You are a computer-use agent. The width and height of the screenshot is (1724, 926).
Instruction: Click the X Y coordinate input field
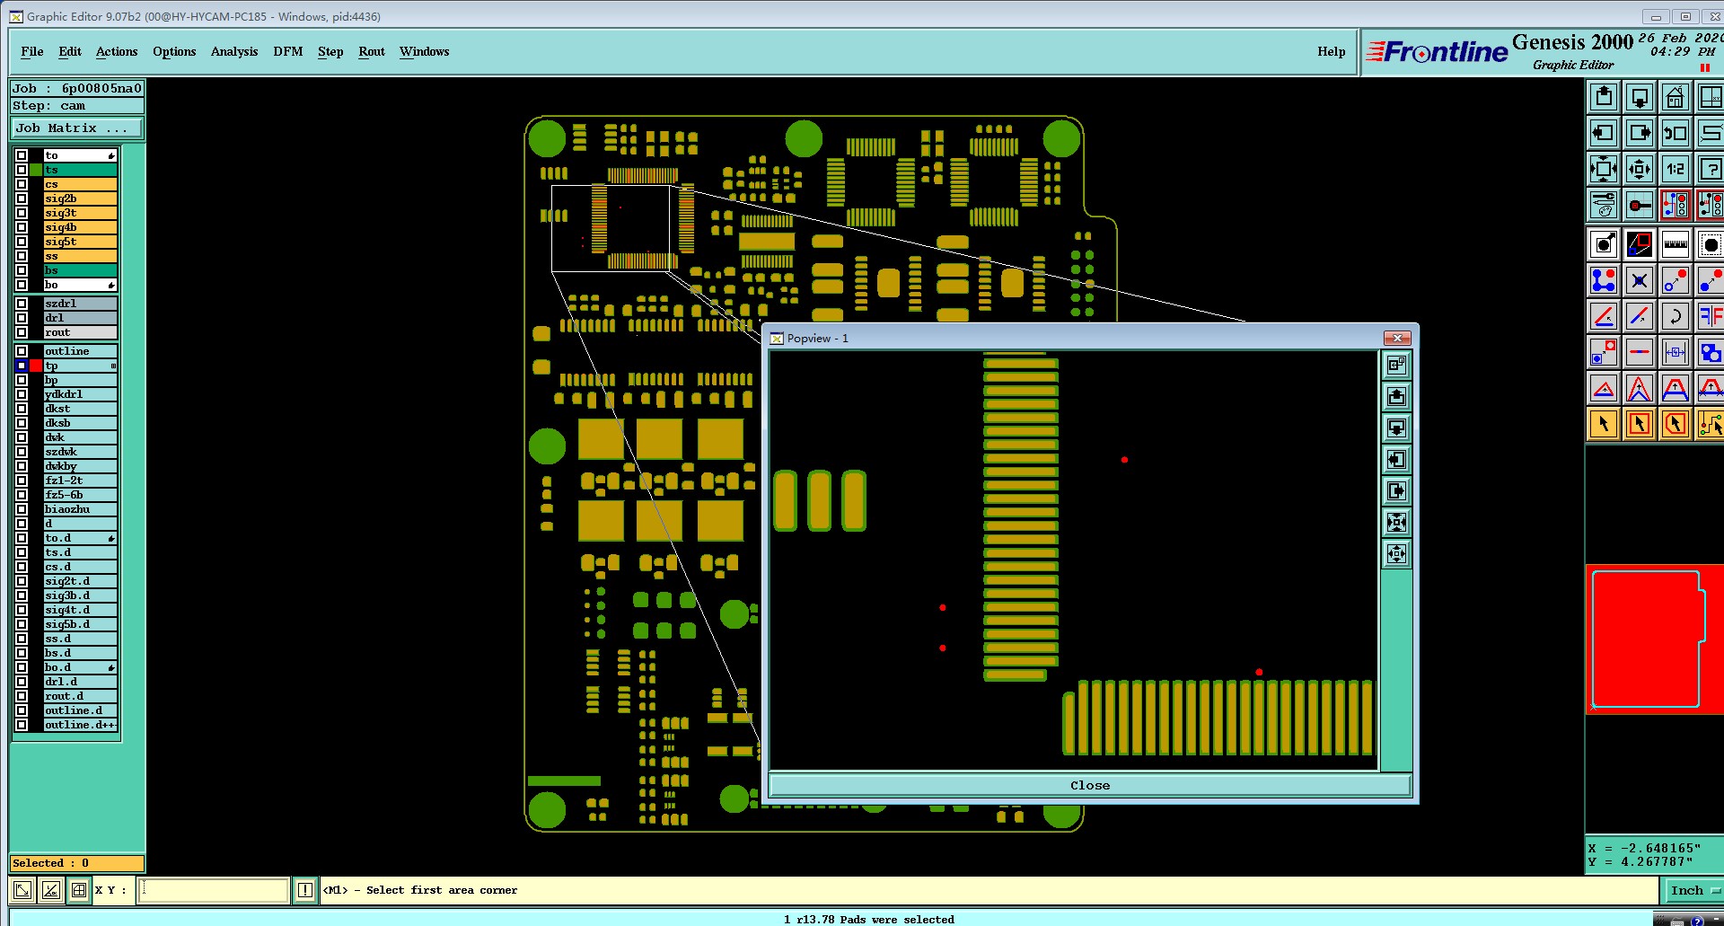[214, 890]
